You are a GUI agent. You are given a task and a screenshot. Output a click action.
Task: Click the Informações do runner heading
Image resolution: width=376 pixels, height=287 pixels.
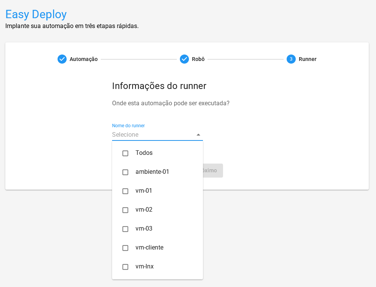(x=159, y=86)
